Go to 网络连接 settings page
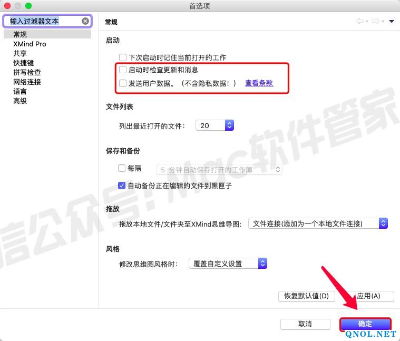Screen dimensions: 400x341 [x=27, y=82]
